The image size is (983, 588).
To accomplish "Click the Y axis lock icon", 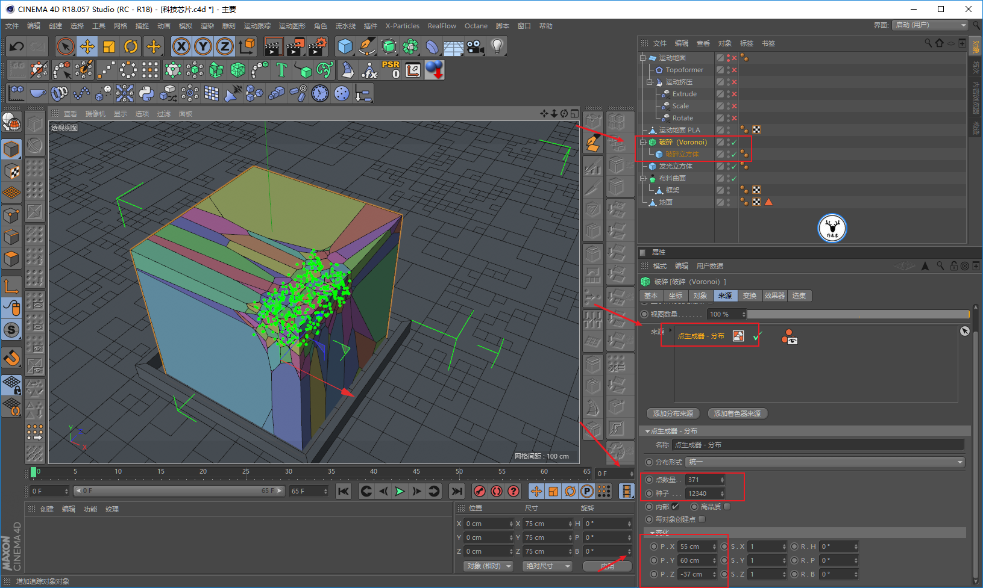I will click(x=203, y=46).
